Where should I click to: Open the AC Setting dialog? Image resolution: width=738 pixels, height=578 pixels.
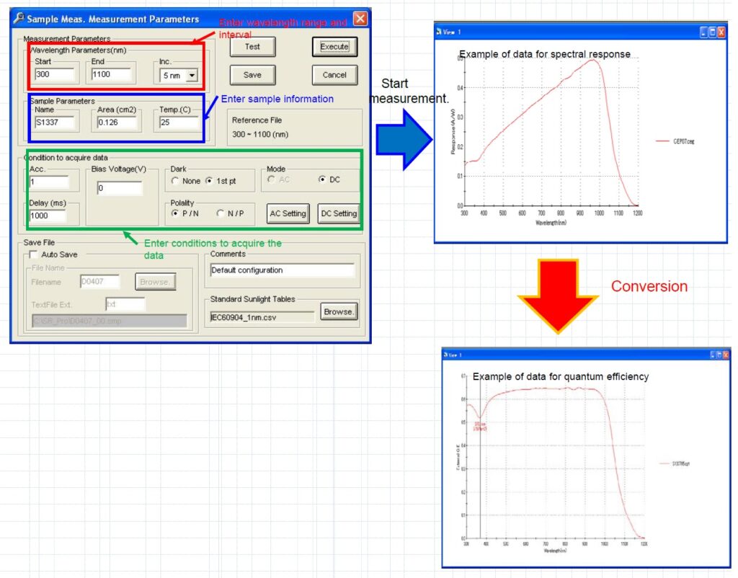pos(288,213)
